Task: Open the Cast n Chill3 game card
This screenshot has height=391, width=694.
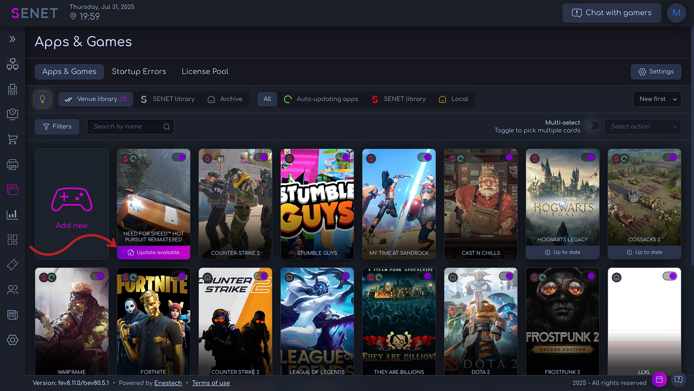Action: [x=481, y=204]
